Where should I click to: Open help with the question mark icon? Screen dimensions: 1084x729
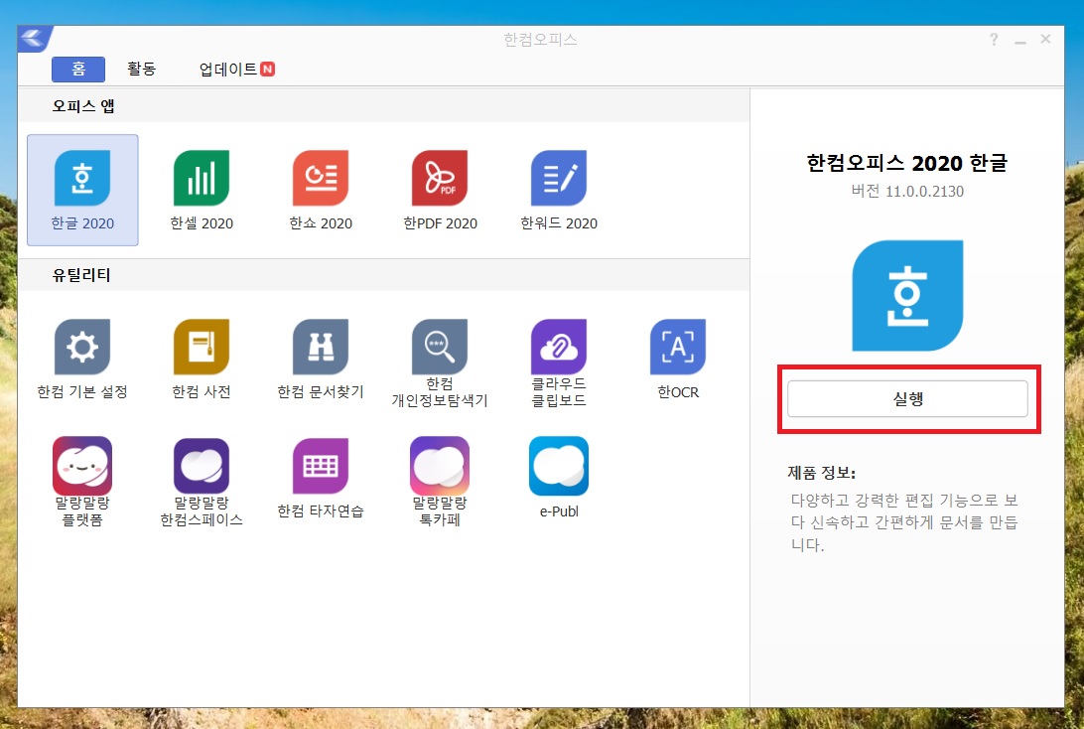994,40
